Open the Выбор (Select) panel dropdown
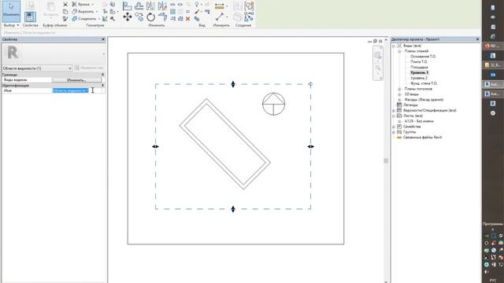Screen dimensions: 504x283 11,25
